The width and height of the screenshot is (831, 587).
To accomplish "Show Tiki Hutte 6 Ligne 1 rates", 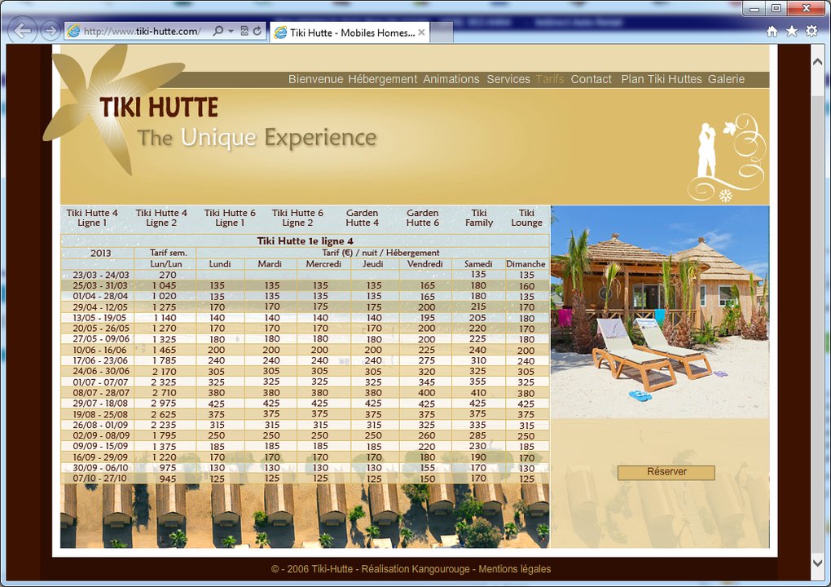I will point(230,218).
